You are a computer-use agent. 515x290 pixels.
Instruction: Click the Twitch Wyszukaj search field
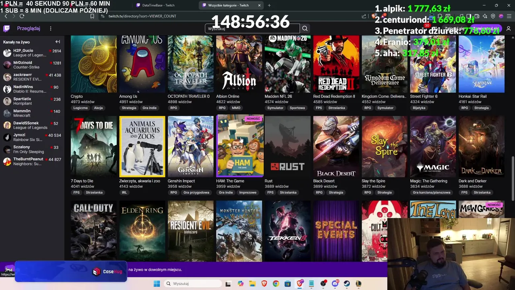[252, 29]
